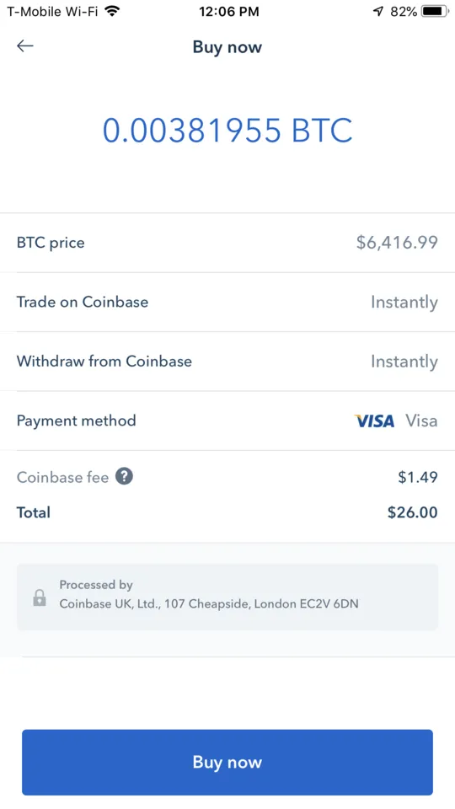
Task: Tap the Withdraw from Coinbase row
Action: click(227, 362)
